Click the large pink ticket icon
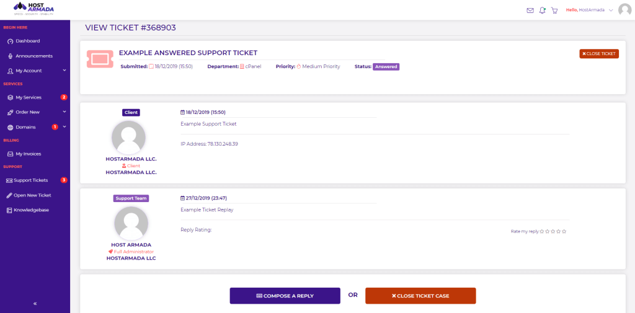Screen dimensions: 635x313 [100, 59]
